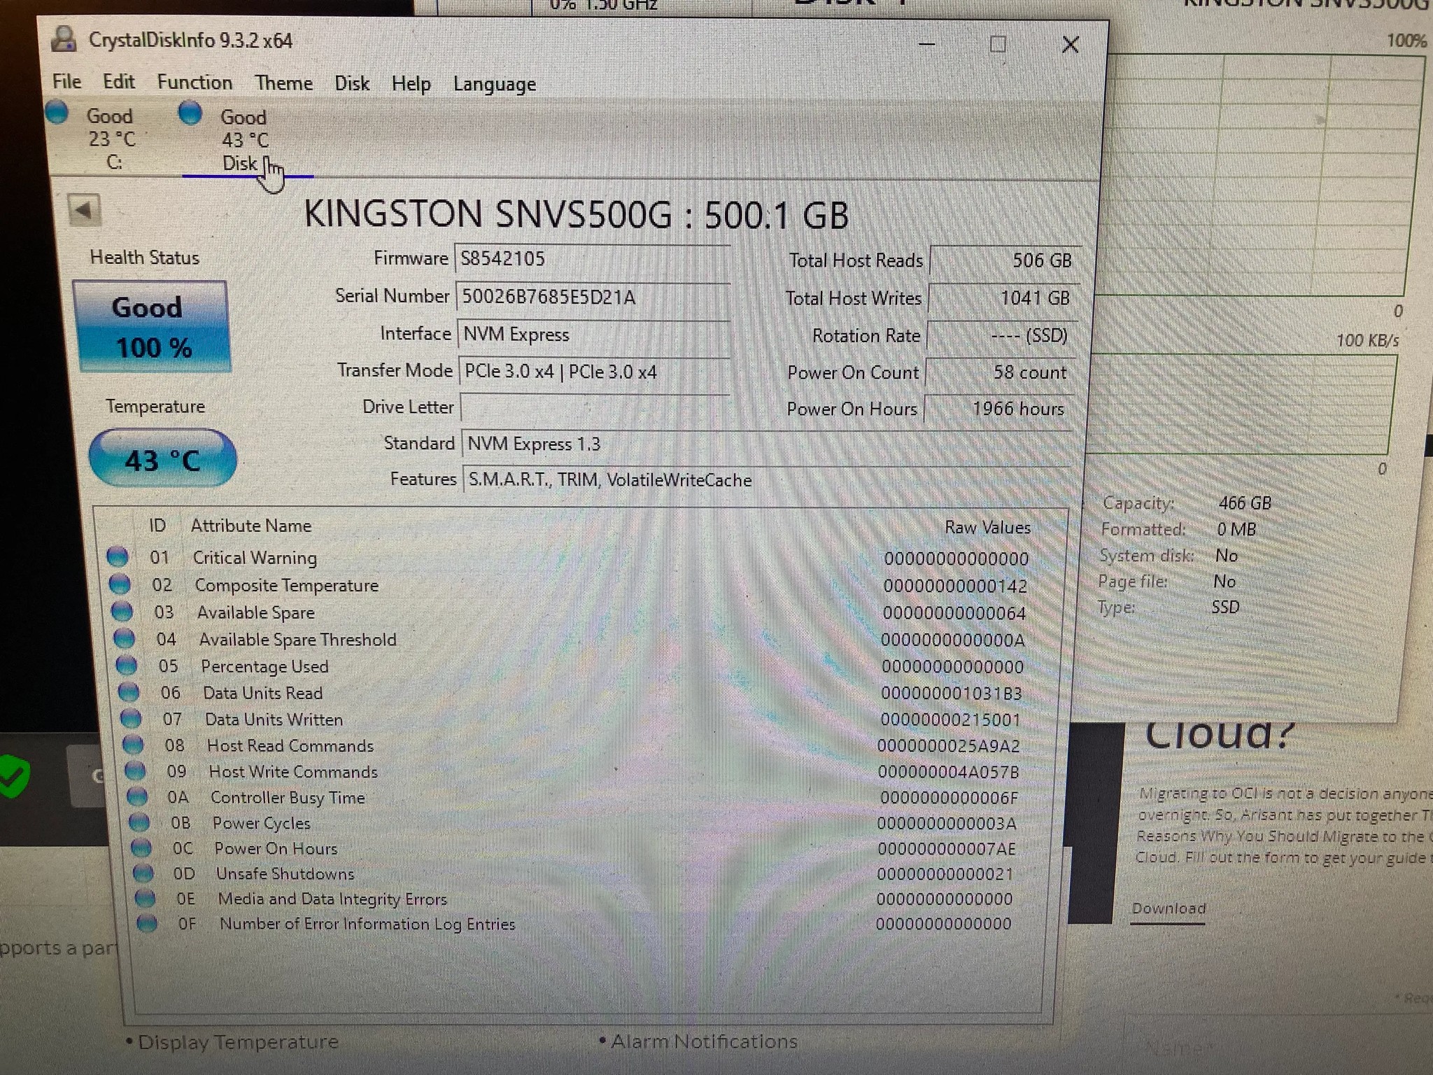Click the Power On Hours value 1966 hours
This screenshot has width=1433, height=1075.
[x=998, y=409]
